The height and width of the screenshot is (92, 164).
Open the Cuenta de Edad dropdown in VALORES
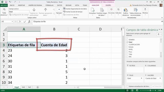tap(160, 78)
